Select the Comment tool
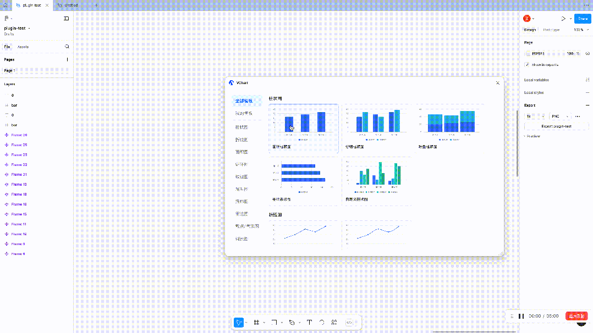The height and width of the screenshot is (333, 593). pos(322,323)
